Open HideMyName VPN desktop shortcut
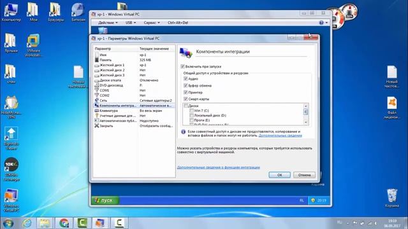408x229 pixels. 11,108
